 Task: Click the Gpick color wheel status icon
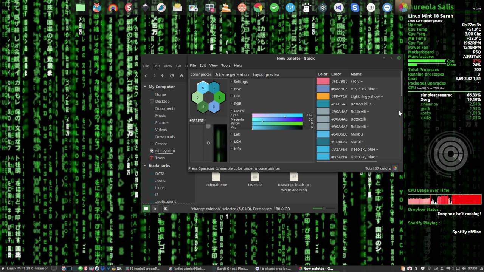[395, 168]
